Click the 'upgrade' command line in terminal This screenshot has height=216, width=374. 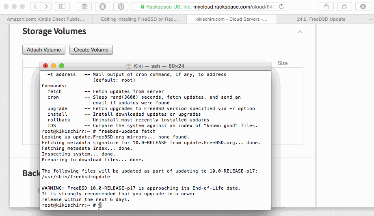coord(151,108)
